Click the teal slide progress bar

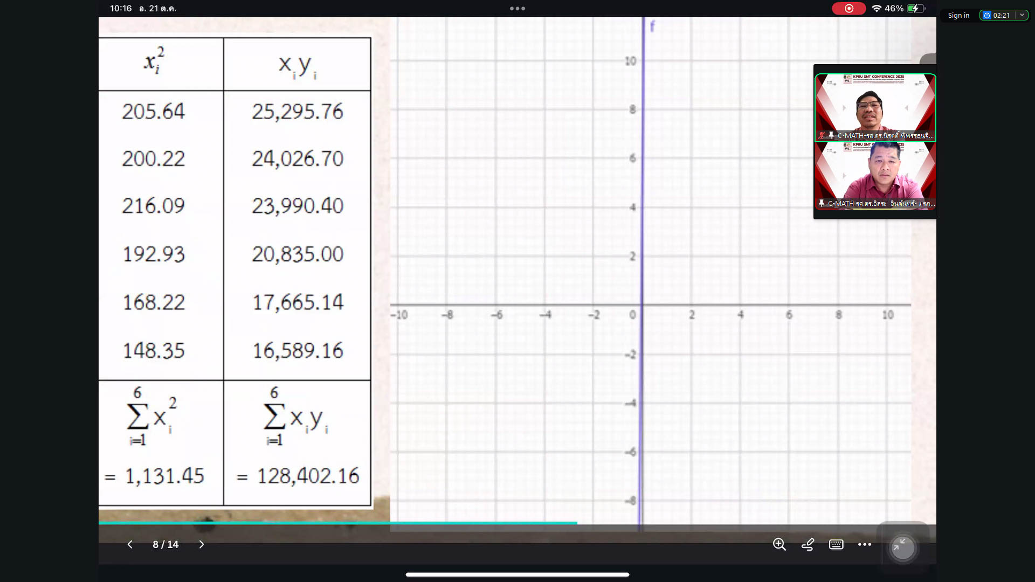(337, 523)
